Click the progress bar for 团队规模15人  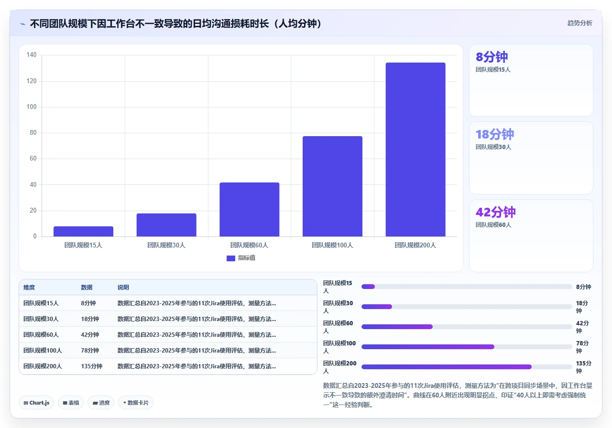pos(467,287)
